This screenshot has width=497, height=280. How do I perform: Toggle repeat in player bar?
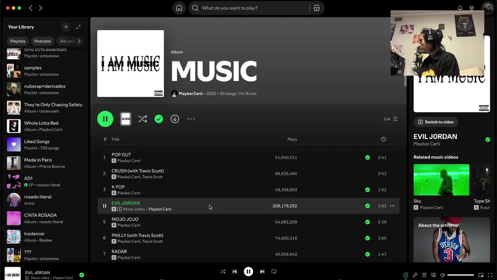coord(274,271)
